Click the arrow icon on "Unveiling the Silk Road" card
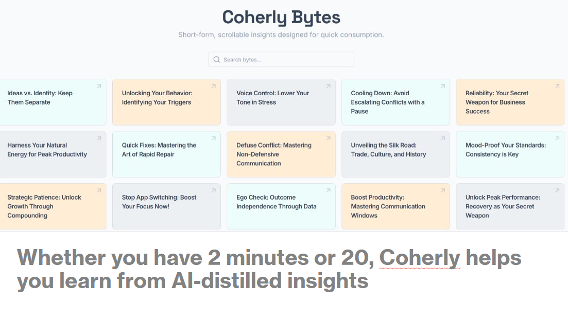568x319 pixels. coord(442,138)
